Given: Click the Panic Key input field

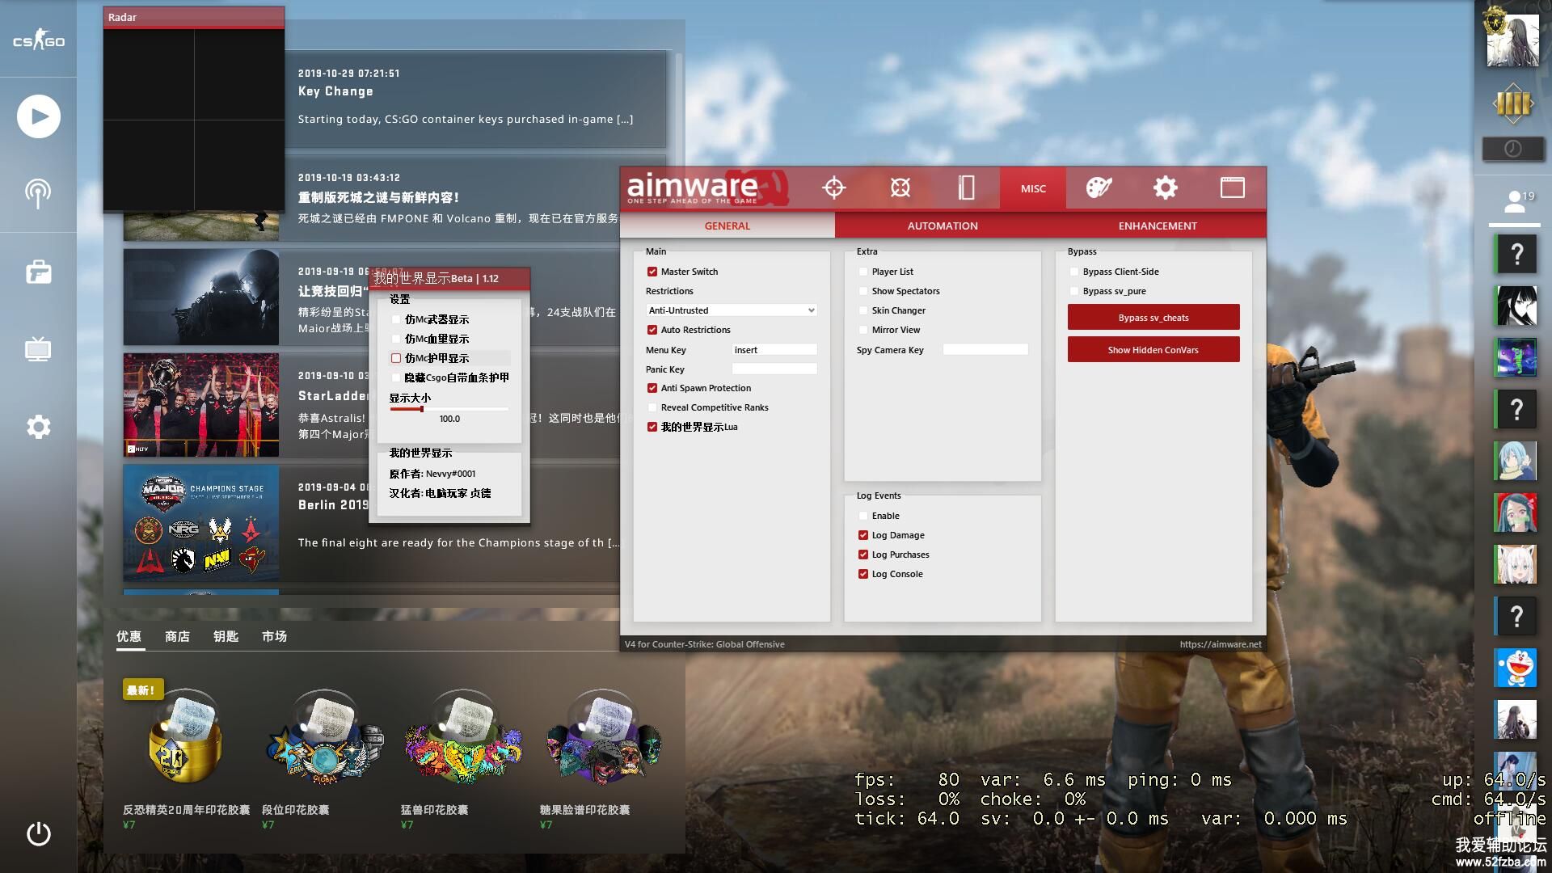Looking at the screenshot, I should [774, 369].
